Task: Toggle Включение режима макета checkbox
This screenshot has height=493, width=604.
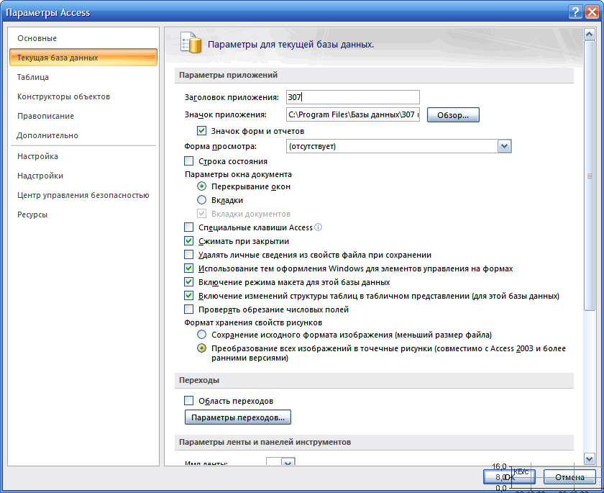Action: [188, 282]
